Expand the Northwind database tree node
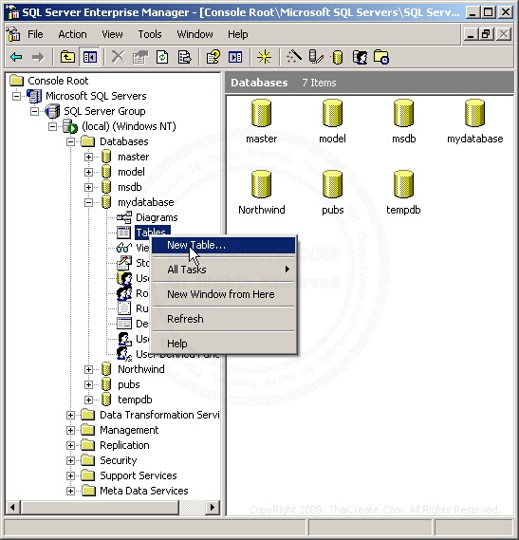 click(88, 369)
